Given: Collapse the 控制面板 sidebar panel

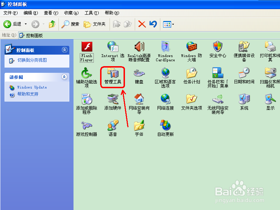Looking at the screenshot, I should tap(65, 50).
